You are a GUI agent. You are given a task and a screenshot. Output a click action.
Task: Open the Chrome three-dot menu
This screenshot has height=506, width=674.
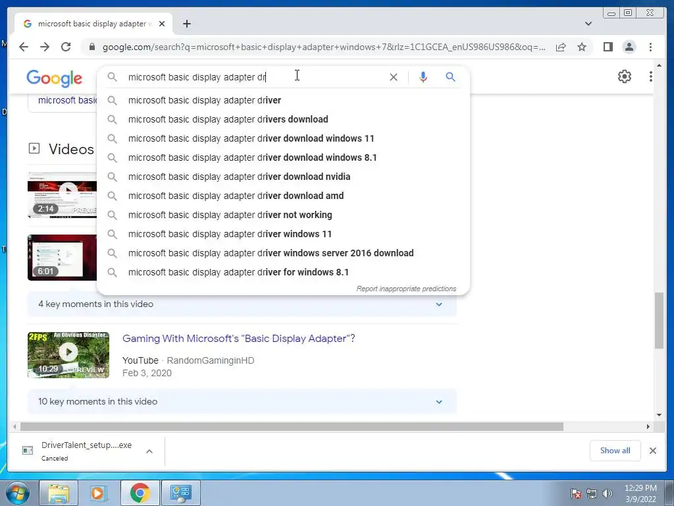(x=651, y=47)
